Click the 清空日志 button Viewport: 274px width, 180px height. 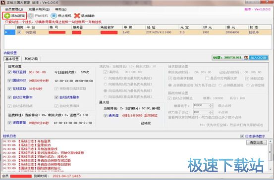coord(256,142)
